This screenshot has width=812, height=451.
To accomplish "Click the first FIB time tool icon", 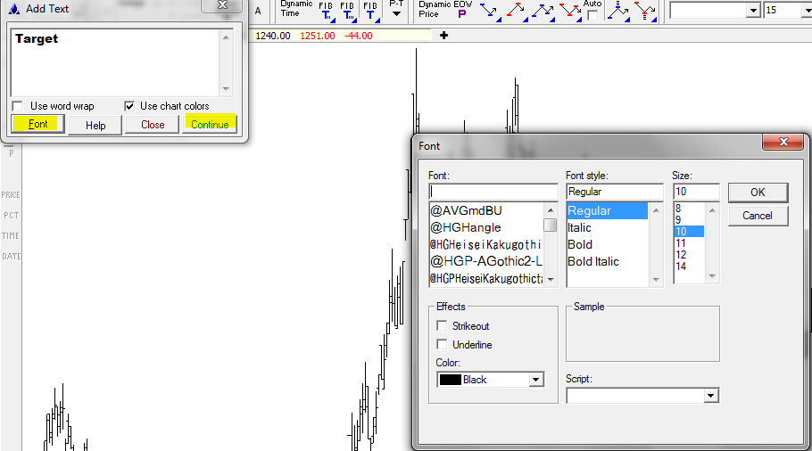I will 327,12.
